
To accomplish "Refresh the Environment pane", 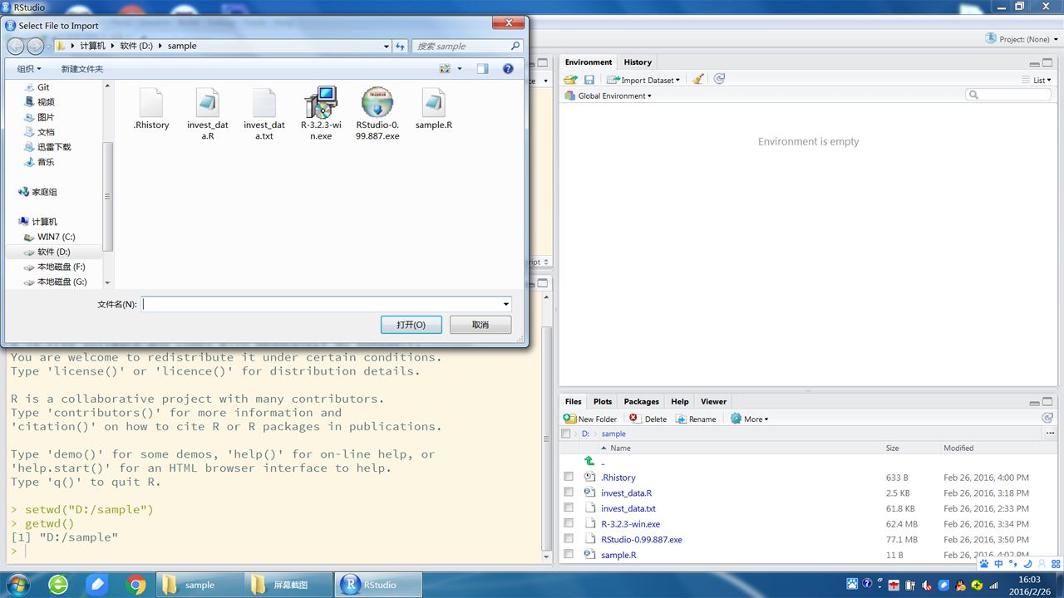I will point(719,79).
